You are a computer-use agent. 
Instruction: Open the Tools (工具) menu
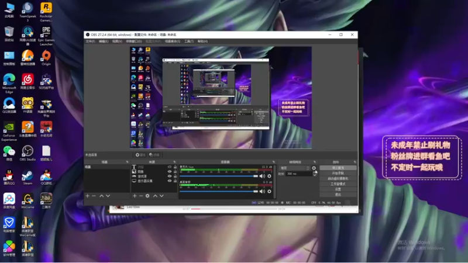[189, 41]
